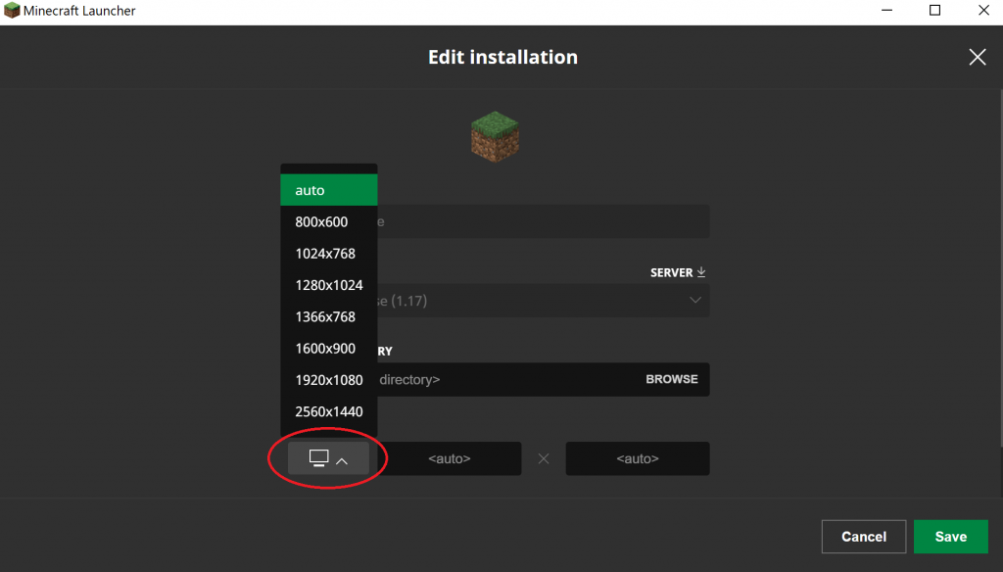Select 1600x900 resolution
1003x572 pixels.
point(328,348)
